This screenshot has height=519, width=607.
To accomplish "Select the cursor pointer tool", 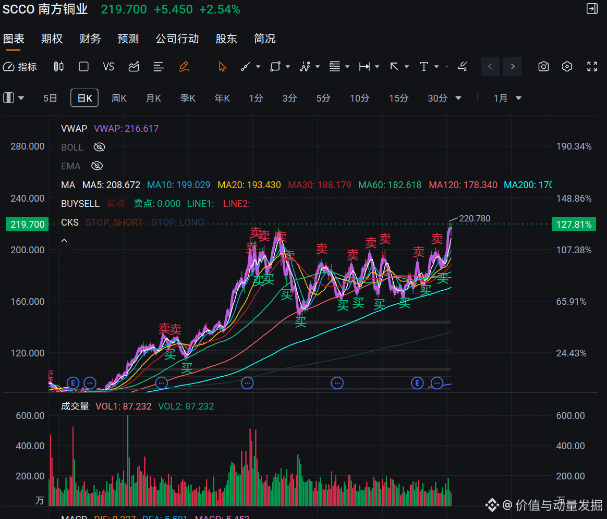I will point(222,67).
